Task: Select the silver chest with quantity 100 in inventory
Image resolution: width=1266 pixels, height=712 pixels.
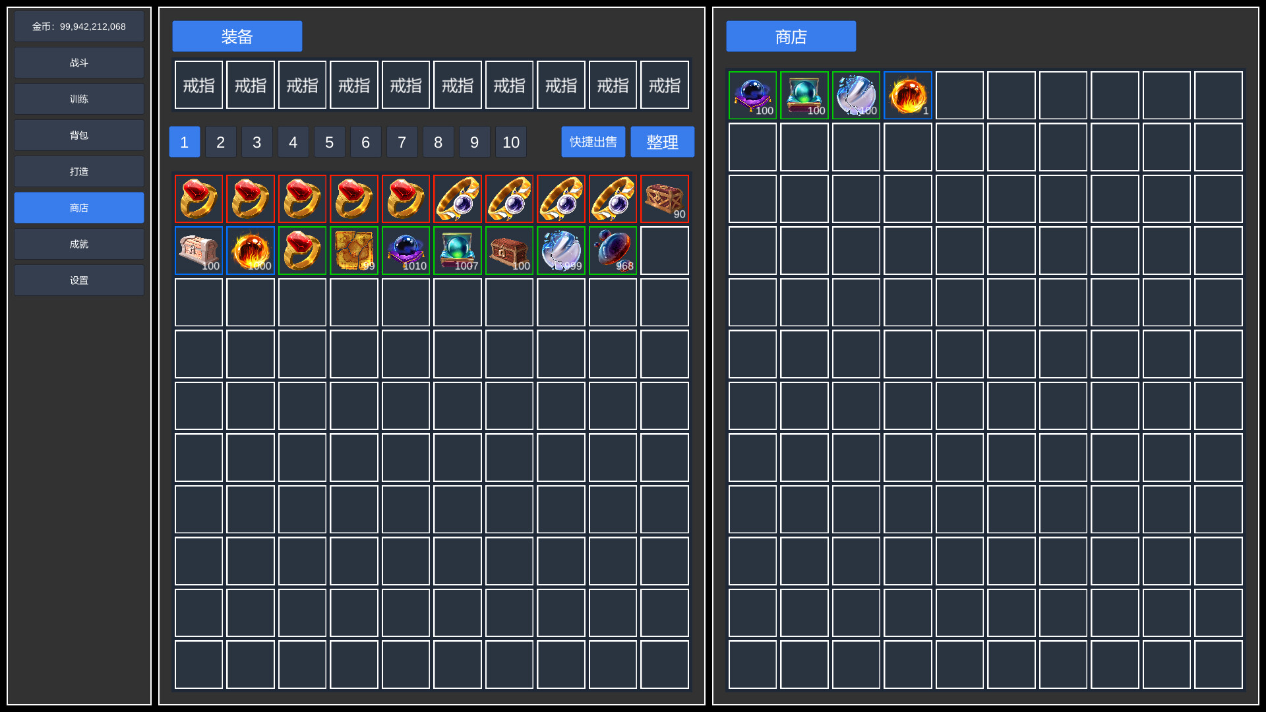Action: click(198, 251)
